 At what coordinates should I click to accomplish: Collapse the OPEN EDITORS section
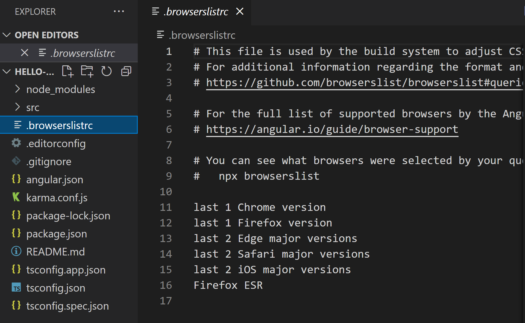point(7,35)
